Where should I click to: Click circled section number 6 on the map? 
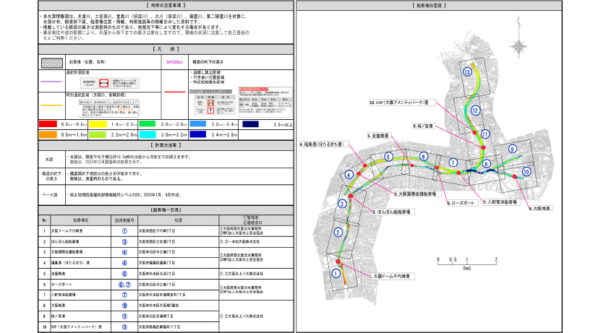tap(423, 156)
